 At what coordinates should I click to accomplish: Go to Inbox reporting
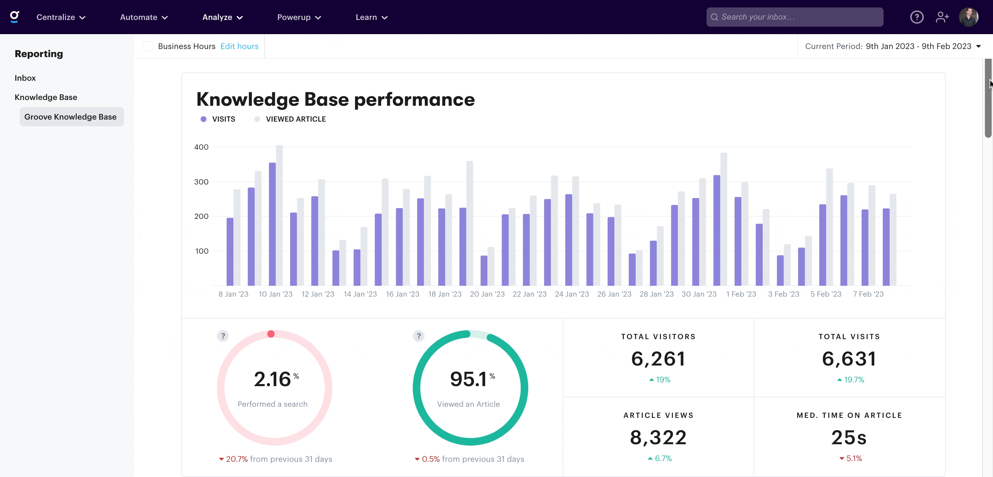click(25, 78)
